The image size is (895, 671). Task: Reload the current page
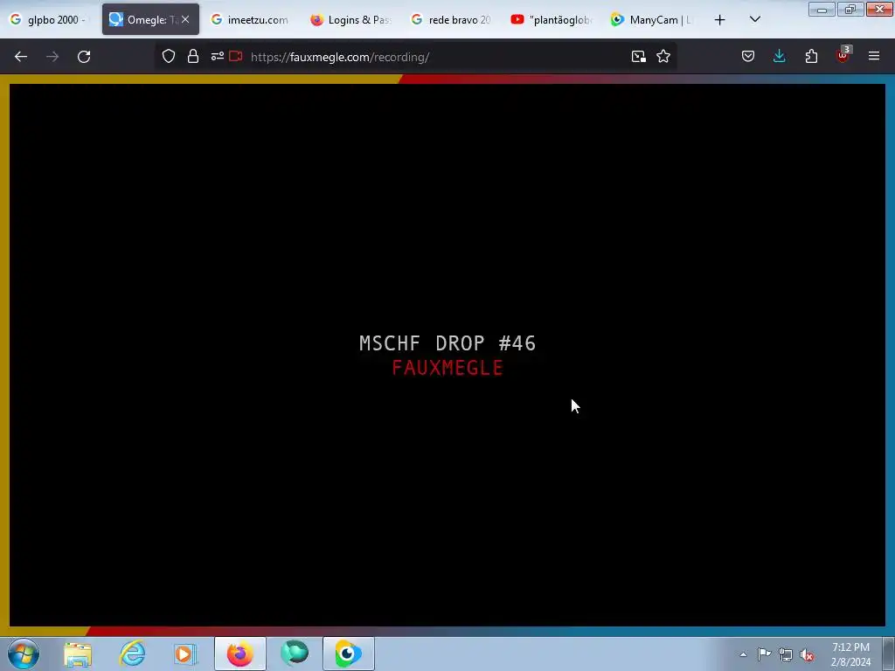(84, 57)
